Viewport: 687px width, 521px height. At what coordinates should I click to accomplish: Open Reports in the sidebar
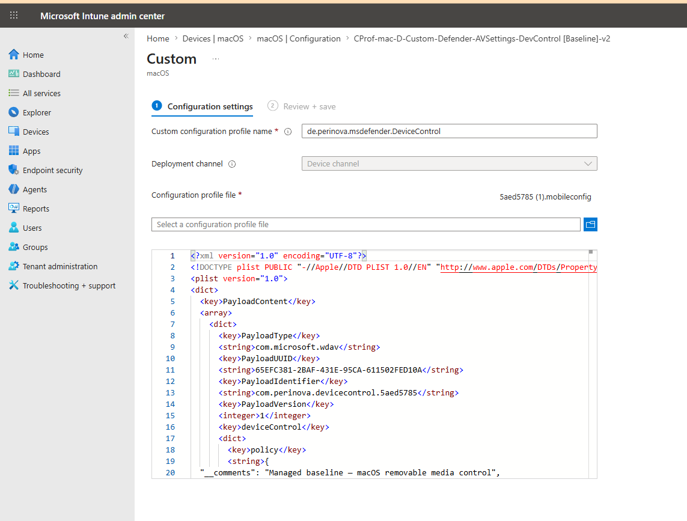(x=36, y=209)
